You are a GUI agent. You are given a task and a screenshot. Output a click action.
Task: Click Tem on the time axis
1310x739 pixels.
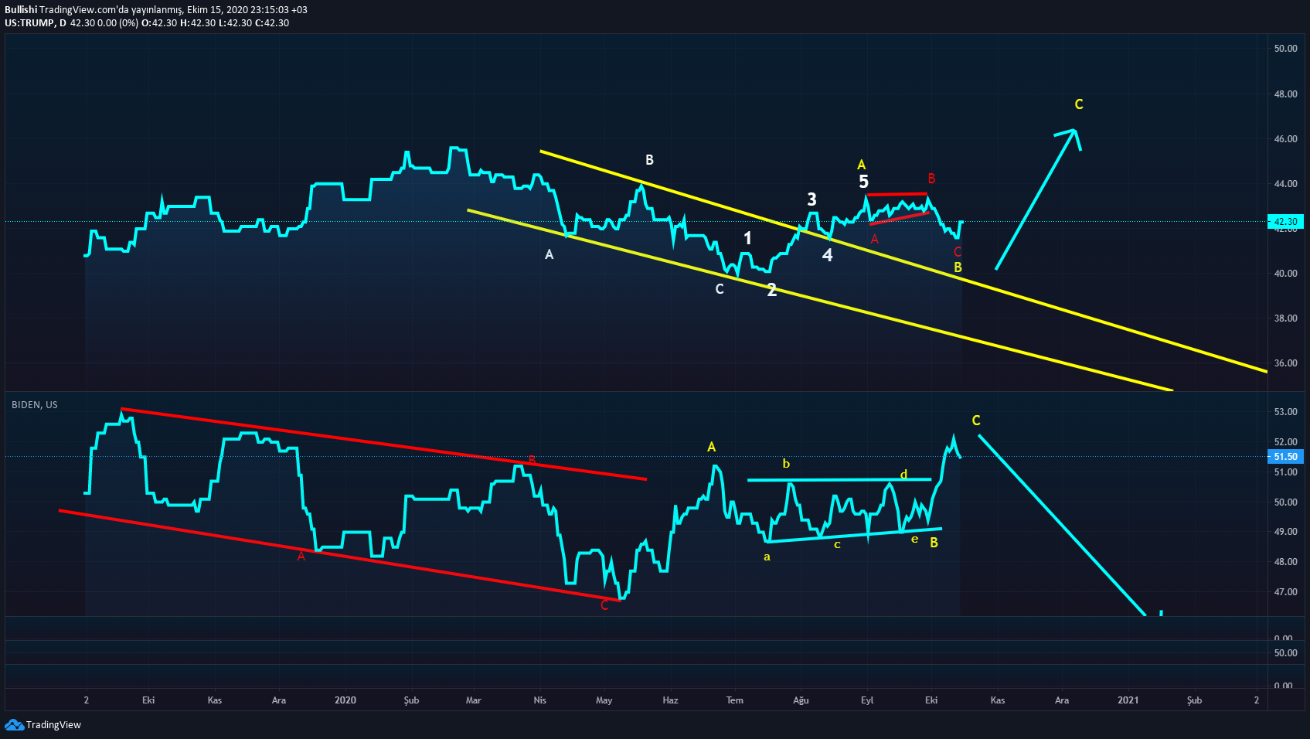[x=735, y=700]
